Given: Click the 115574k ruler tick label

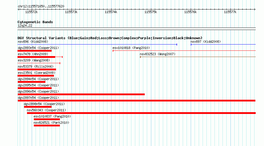Looking at the screenshot, I should click(x=111, y=12).
